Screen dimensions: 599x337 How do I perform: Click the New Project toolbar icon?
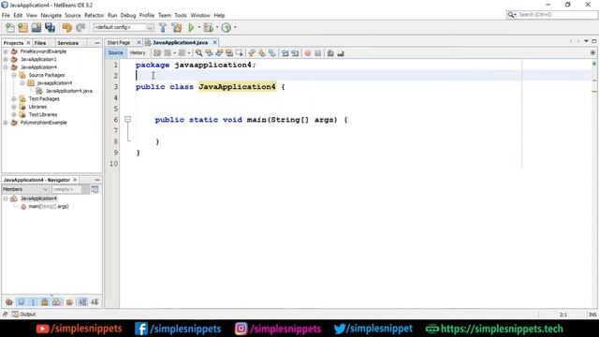(x=22, y=27)
